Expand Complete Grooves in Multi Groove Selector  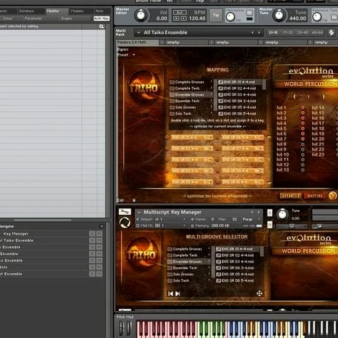click(x=209, y=249)
